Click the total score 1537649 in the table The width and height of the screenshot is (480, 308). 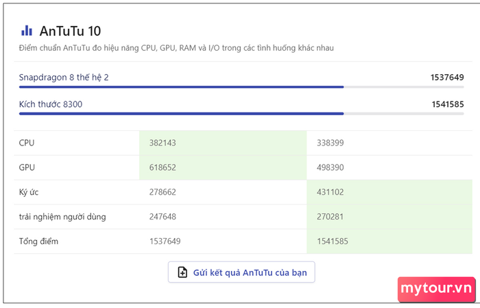point(165,241)
